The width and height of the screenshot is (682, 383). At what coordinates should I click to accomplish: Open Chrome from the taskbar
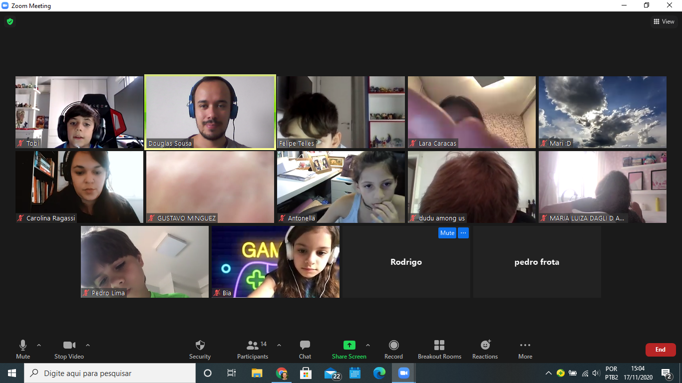(x=282, y=373)
